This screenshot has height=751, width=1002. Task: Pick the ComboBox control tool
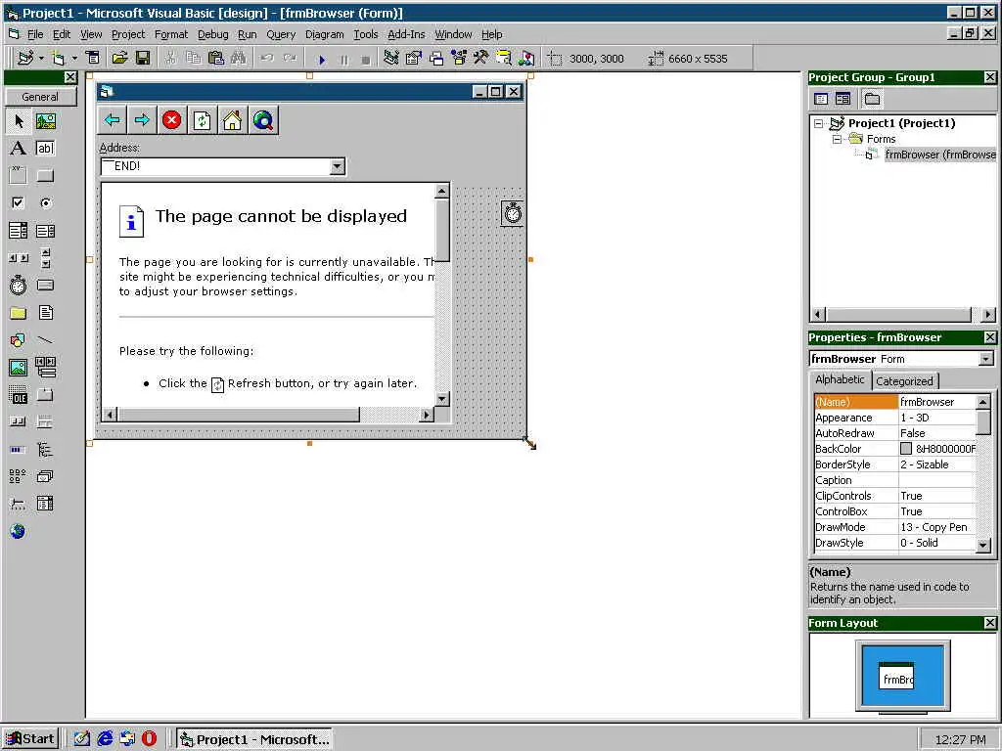click(x=18, y=231)
